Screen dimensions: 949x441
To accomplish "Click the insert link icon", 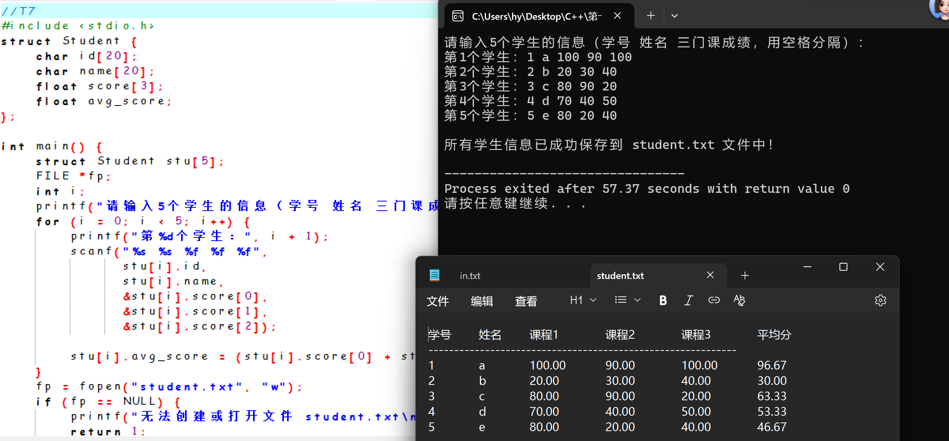I will (x=714, y=300).
